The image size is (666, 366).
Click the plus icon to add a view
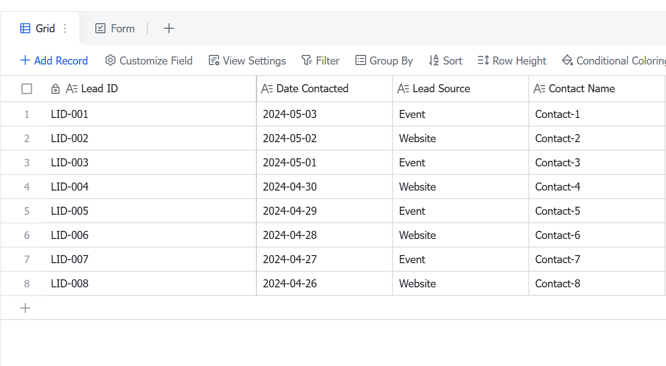169,28
